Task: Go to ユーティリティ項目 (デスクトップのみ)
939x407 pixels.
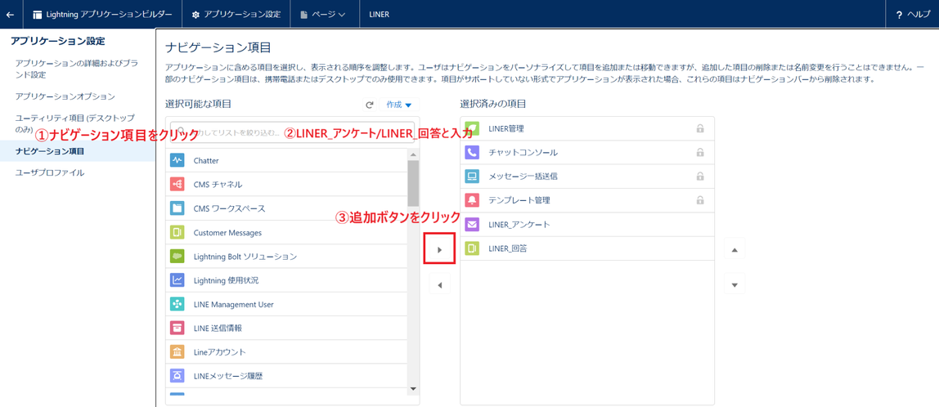Action: point(75,123)
